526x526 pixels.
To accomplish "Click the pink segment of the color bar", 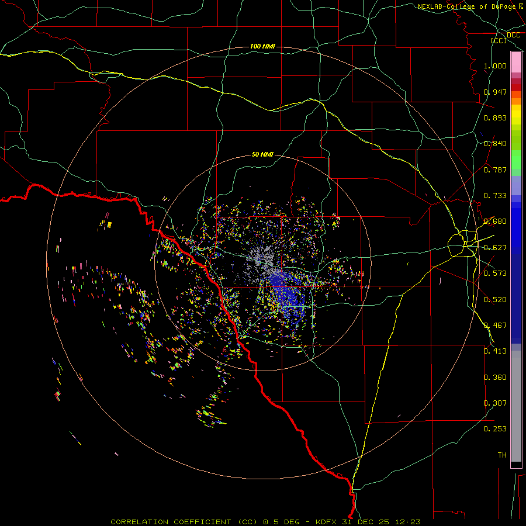I will [x=516, y=63].
